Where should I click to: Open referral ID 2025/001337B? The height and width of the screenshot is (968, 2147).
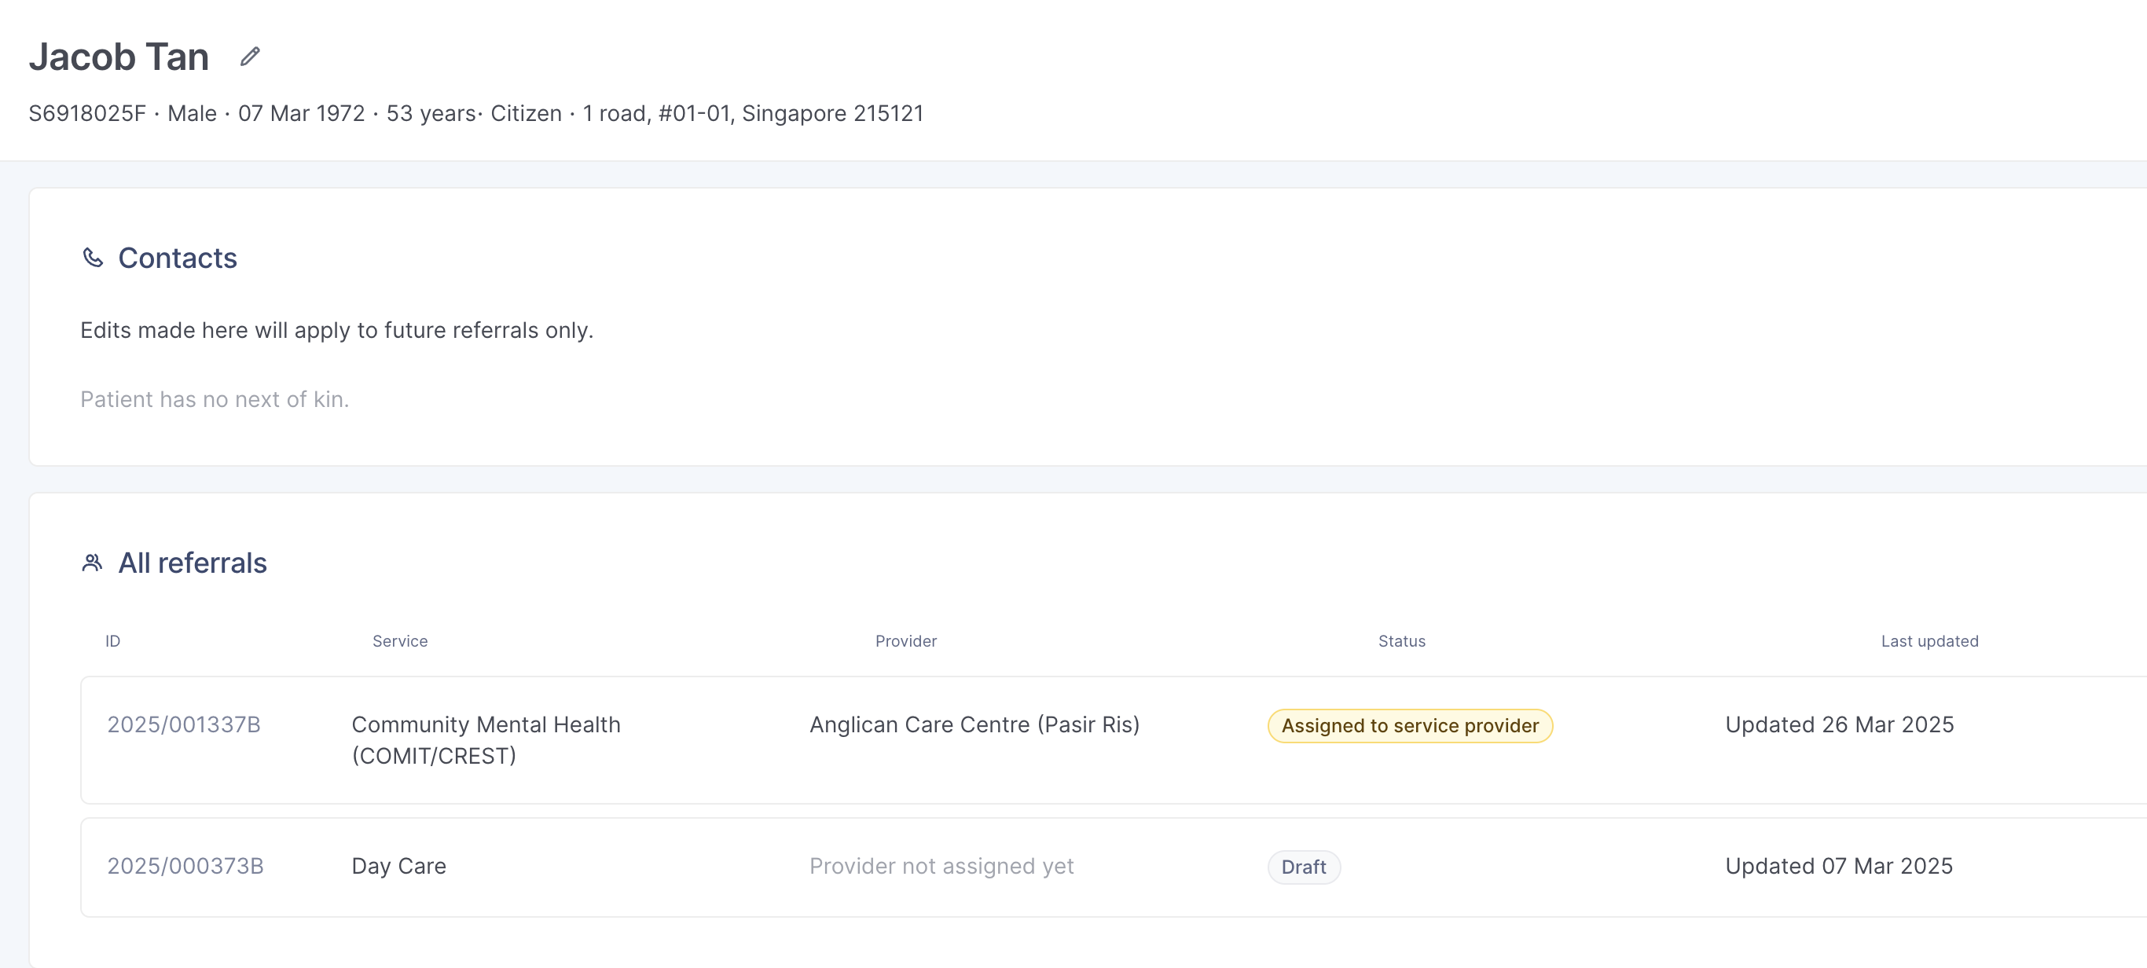(x=183, y=724)
